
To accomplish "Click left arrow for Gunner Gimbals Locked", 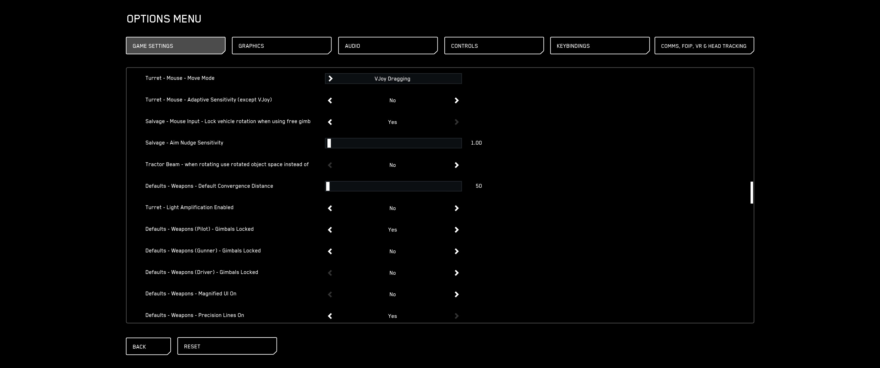I will click(x=330, y=251).
